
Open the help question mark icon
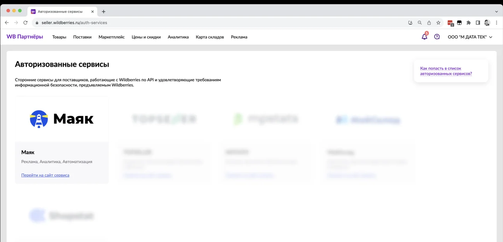437,37
